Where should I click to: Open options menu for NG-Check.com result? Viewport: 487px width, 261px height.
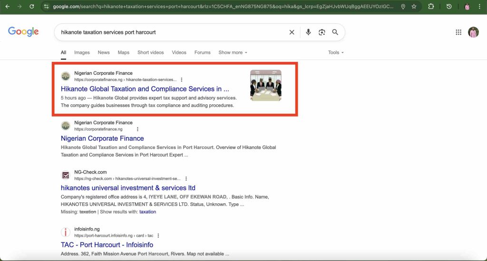[x=186, y=179]
